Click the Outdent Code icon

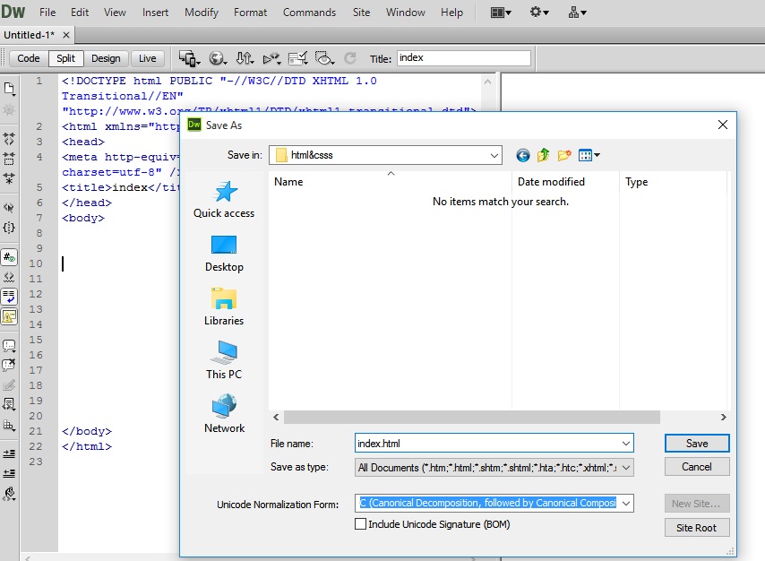[x=9, y=473]
